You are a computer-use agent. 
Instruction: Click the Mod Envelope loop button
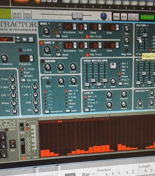113,66
